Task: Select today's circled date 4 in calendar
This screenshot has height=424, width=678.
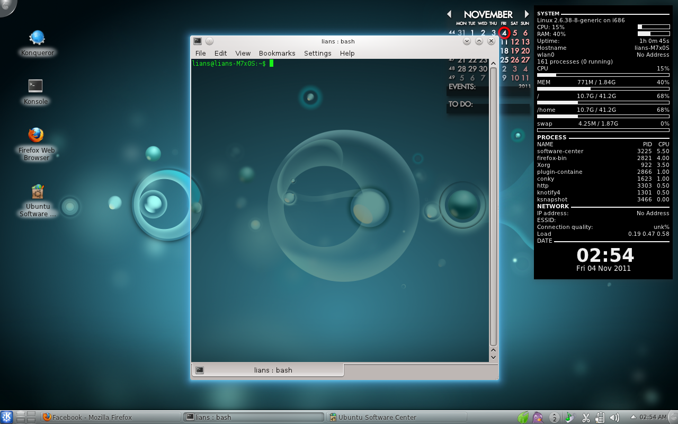Action: pos(504,33)
